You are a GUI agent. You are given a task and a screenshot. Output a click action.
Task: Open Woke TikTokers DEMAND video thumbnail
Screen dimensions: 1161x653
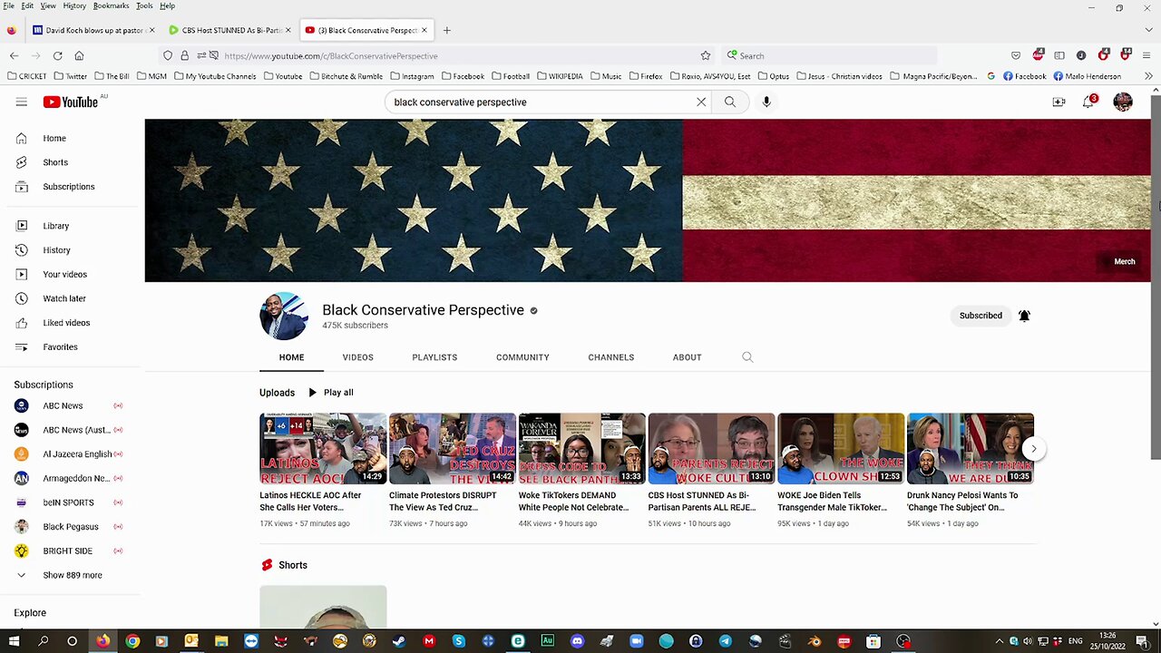(x=582, y=449)
